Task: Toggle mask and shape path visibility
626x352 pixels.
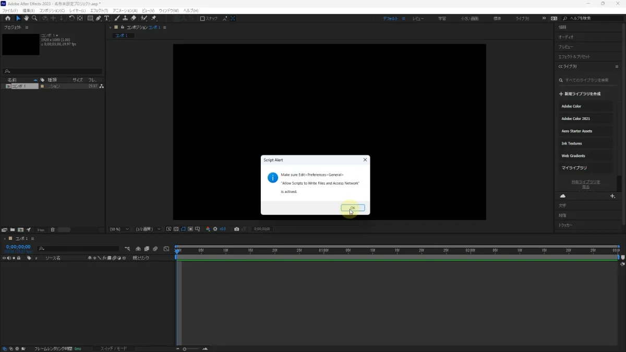Action: pos(183,229)
